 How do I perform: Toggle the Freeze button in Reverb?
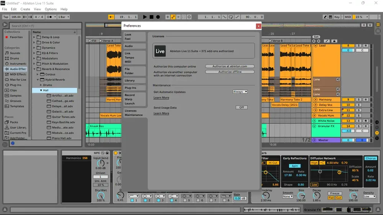pos(335,193)
